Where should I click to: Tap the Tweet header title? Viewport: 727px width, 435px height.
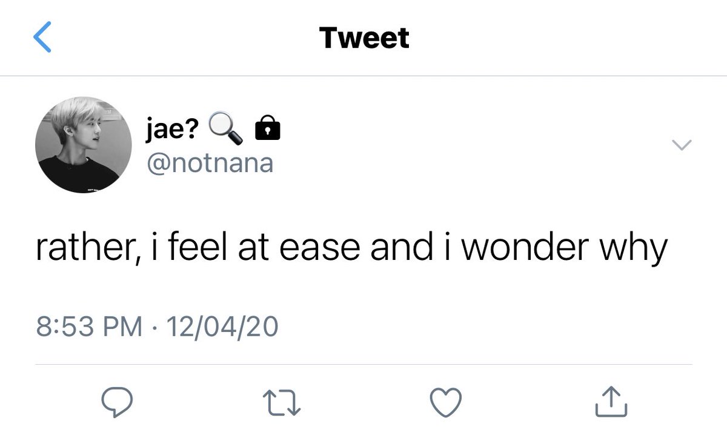coord(364,38)
